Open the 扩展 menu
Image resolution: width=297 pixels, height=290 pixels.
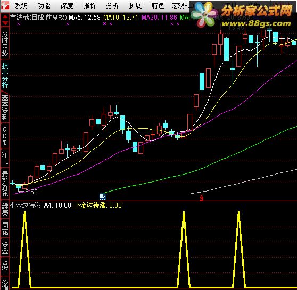(135, 6)
